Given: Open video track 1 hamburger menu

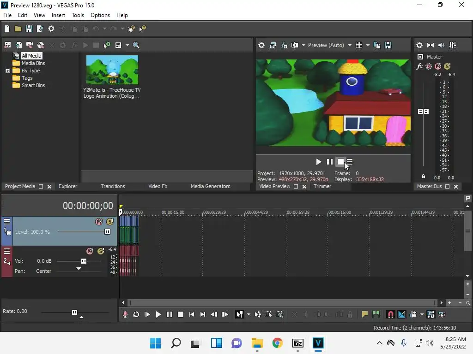Looking at the screenshot, I should [x=7, y=222].
